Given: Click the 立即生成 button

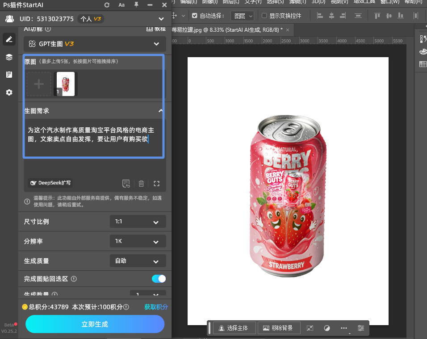Looking at the screenshot, I should coord(95,324).
